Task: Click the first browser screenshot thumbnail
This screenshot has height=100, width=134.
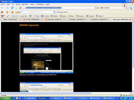Action: click(x=46, y=53)
